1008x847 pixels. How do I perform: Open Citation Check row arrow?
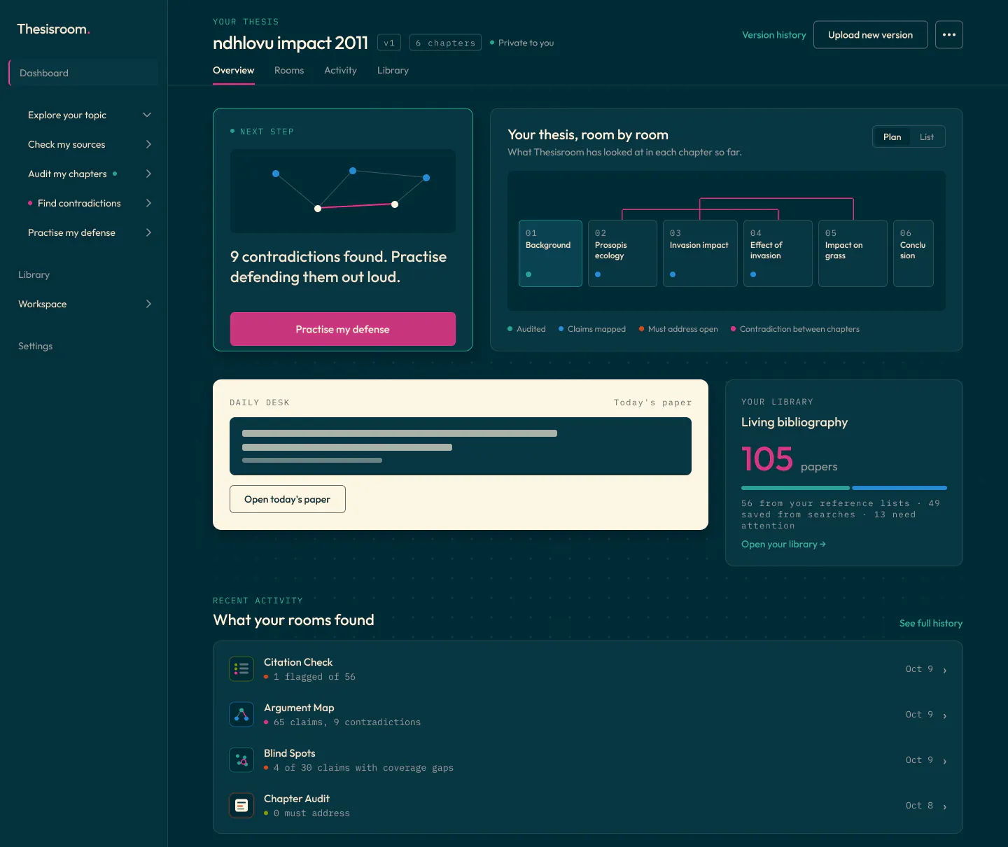944,670
